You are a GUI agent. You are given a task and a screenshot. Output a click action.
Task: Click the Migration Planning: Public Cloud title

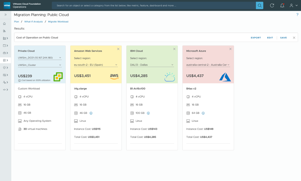(x=41, y=15)
